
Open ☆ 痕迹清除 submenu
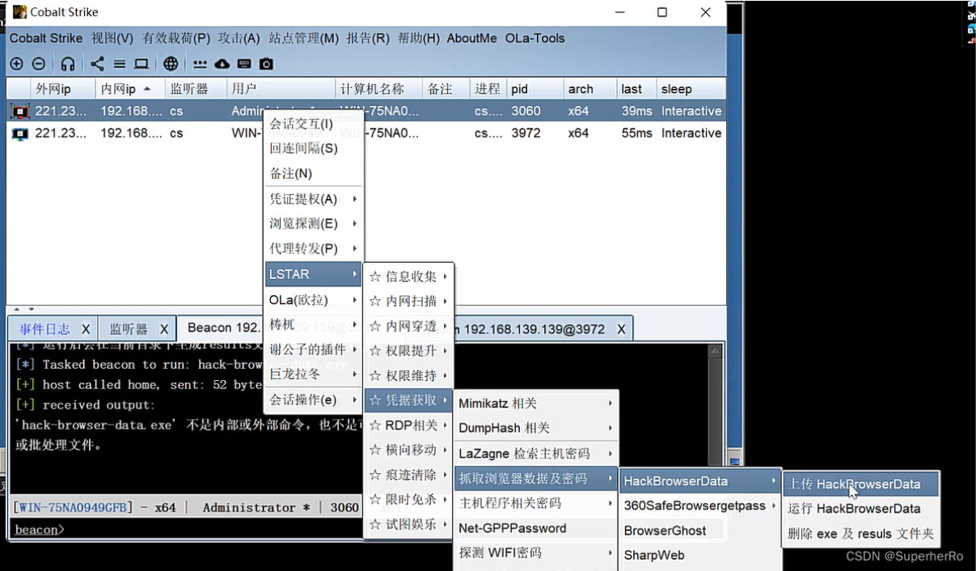[x=408, y=476]
